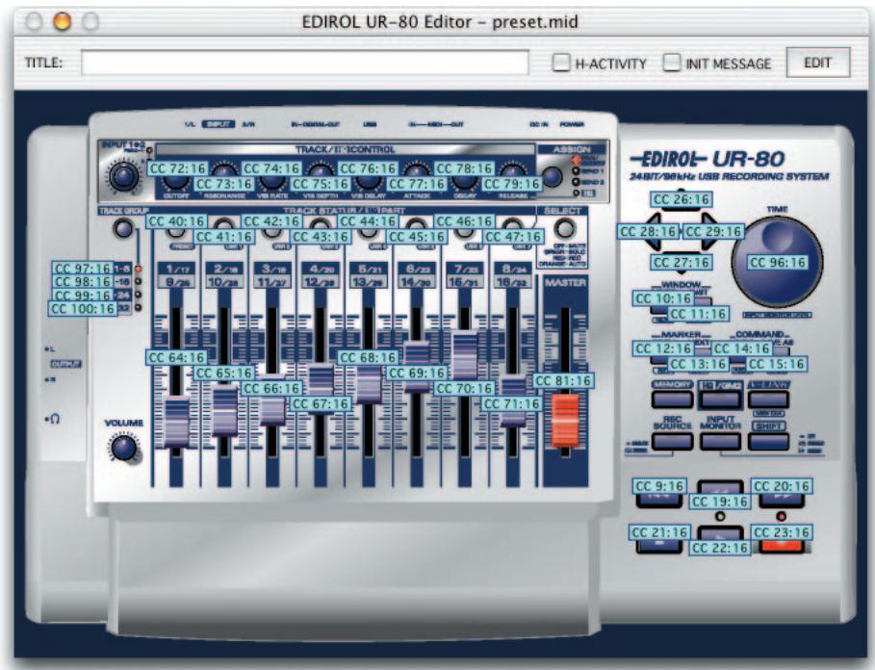Select track status button CC 41:16
Screen dimensions: 875x670
[225, 237]
